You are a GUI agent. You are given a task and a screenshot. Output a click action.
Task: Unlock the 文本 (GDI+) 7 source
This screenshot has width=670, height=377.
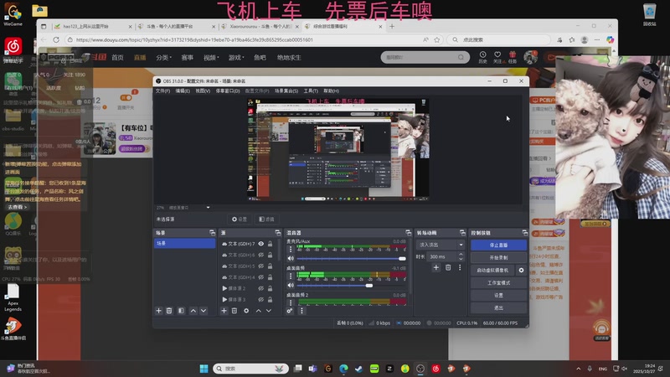click(x=270, y=244)
